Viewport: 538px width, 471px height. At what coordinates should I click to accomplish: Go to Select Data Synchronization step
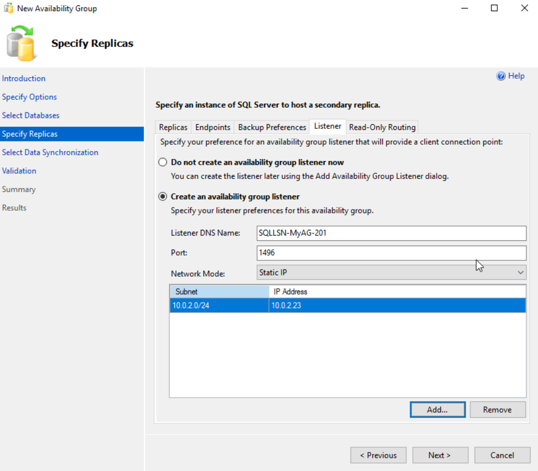[x=50, y=153]
